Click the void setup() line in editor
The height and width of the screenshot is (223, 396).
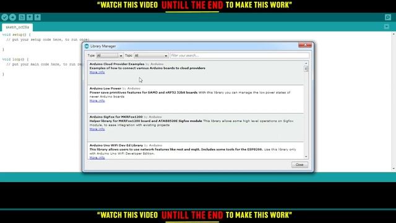[17, 35]
